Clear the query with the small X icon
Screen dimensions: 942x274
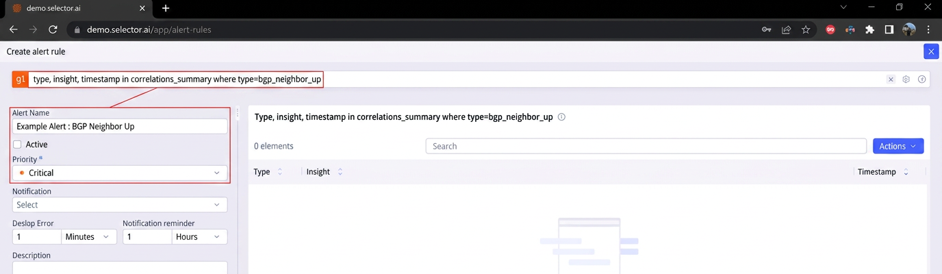pos(891,79)
